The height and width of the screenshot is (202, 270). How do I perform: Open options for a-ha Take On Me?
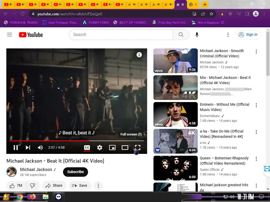(256, 132)
